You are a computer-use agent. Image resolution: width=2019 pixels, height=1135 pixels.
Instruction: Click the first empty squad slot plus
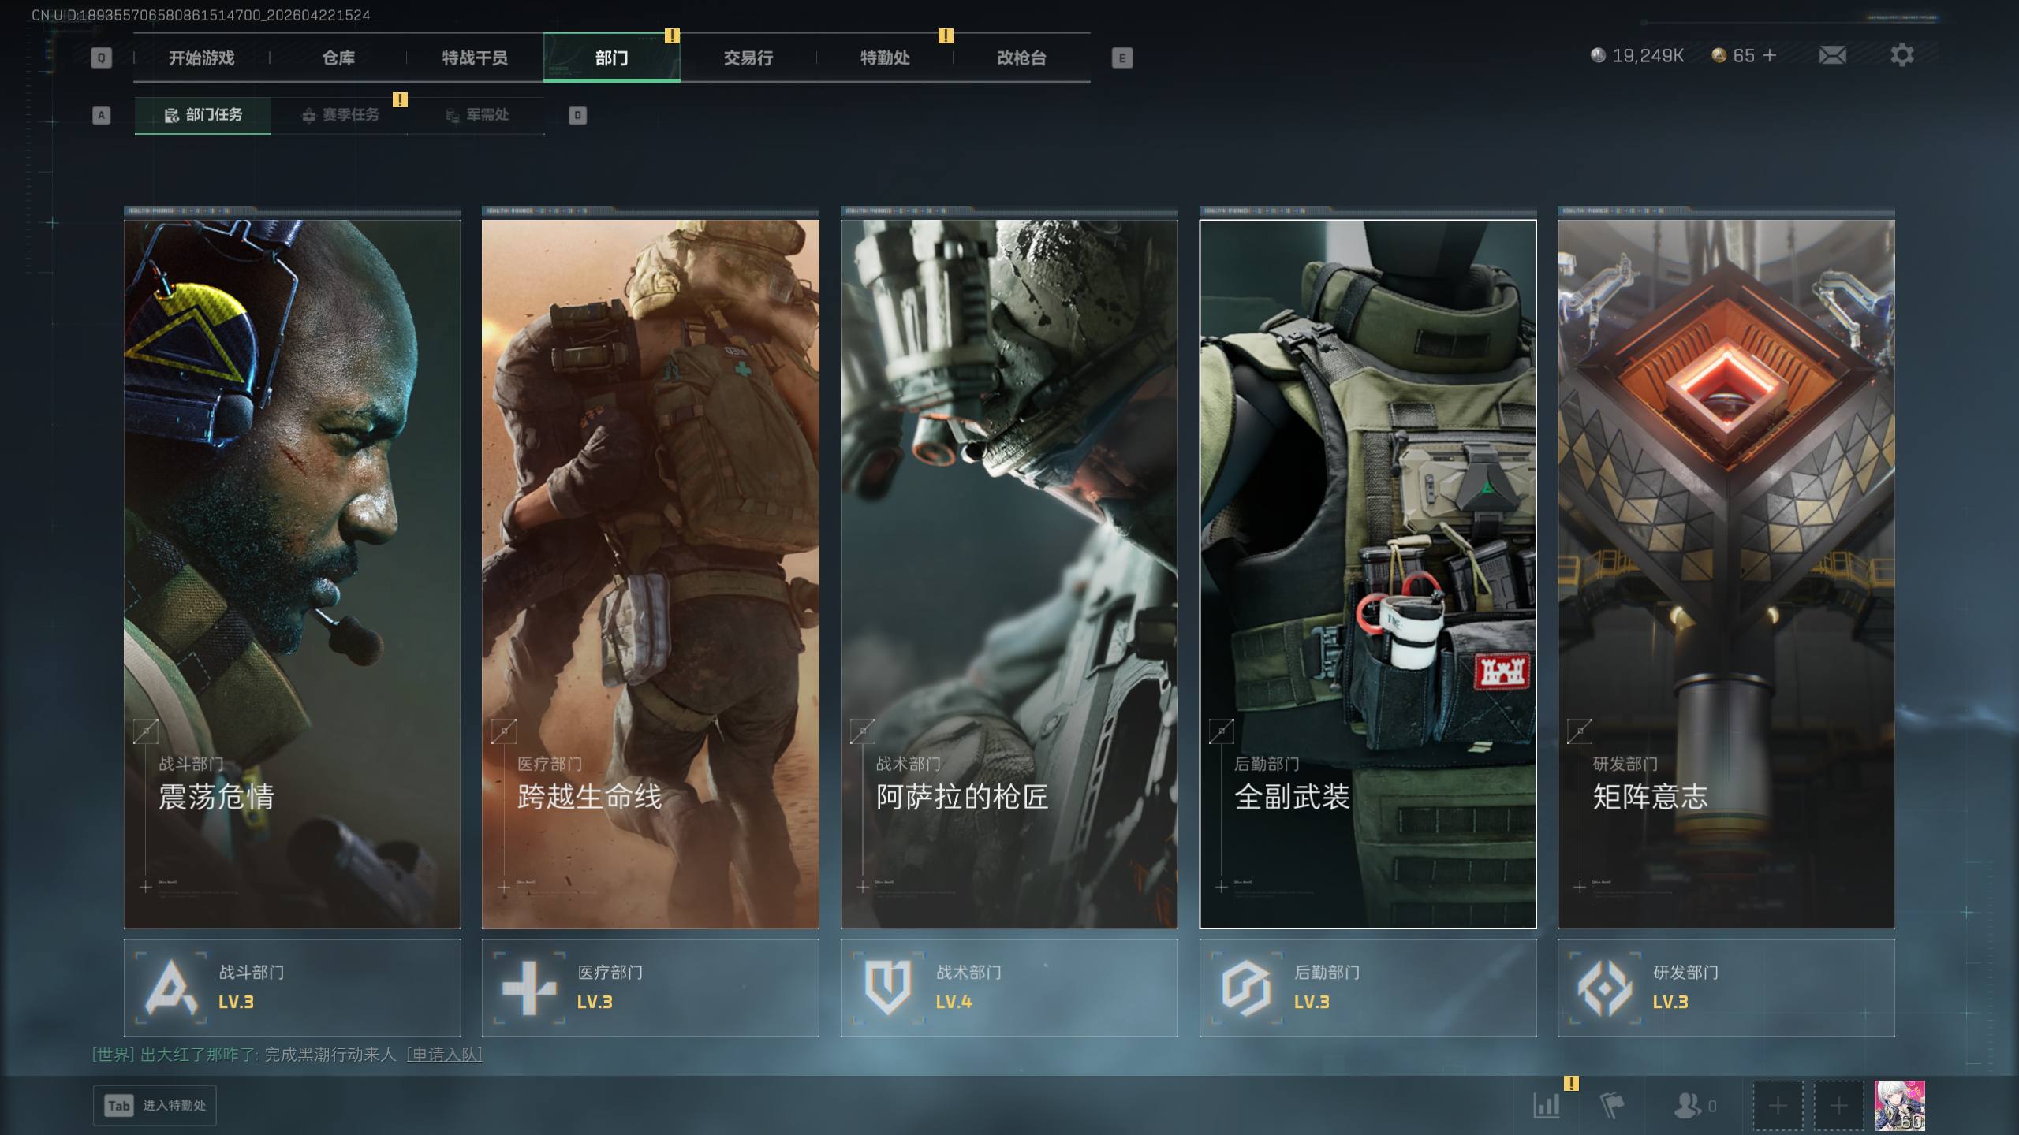point(1778,1106)
